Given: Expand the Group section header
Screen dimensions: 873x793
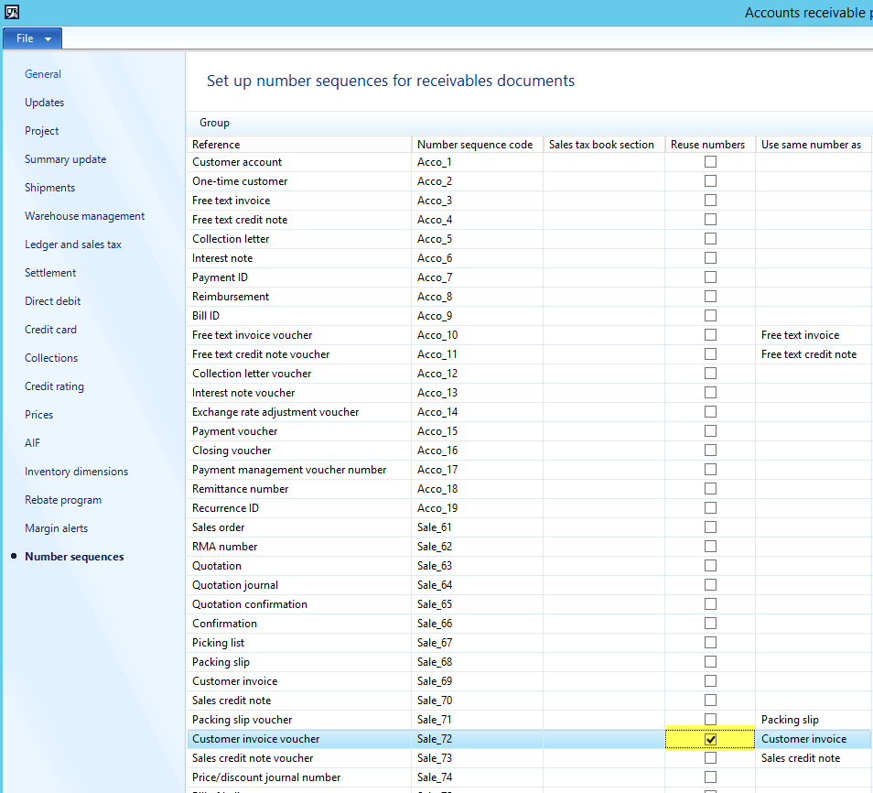Looking at the screenshot, I should point(215,123).
